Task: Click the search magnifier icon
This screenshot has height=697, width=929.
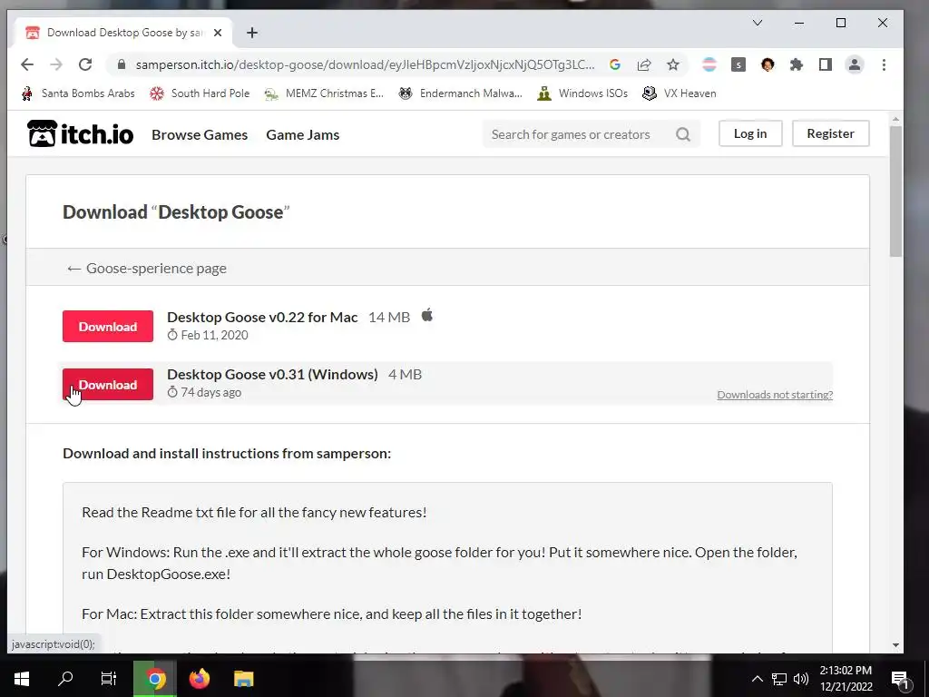Action: click(x=683, y=134)
